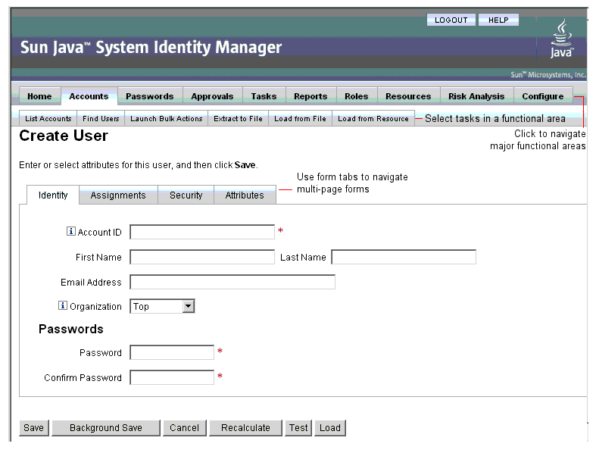This screenshot has width=596, height=450.
Task: Show the Attributes form tab
Action: pos(245,195)
